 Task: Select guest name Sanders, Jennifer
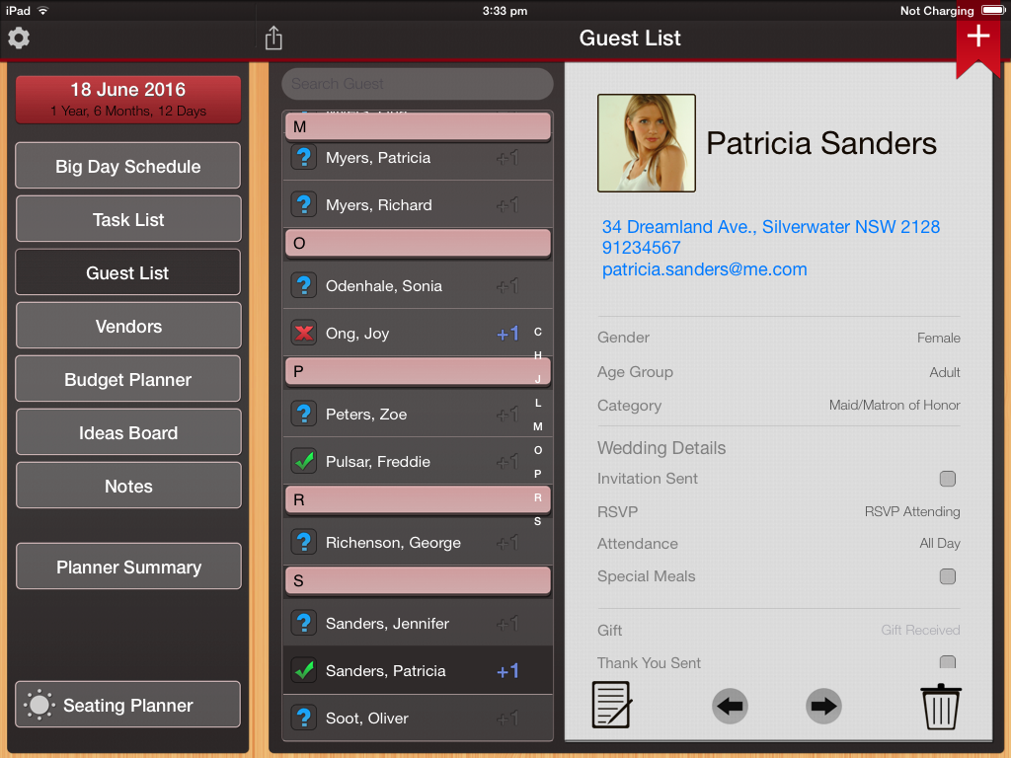387,624
